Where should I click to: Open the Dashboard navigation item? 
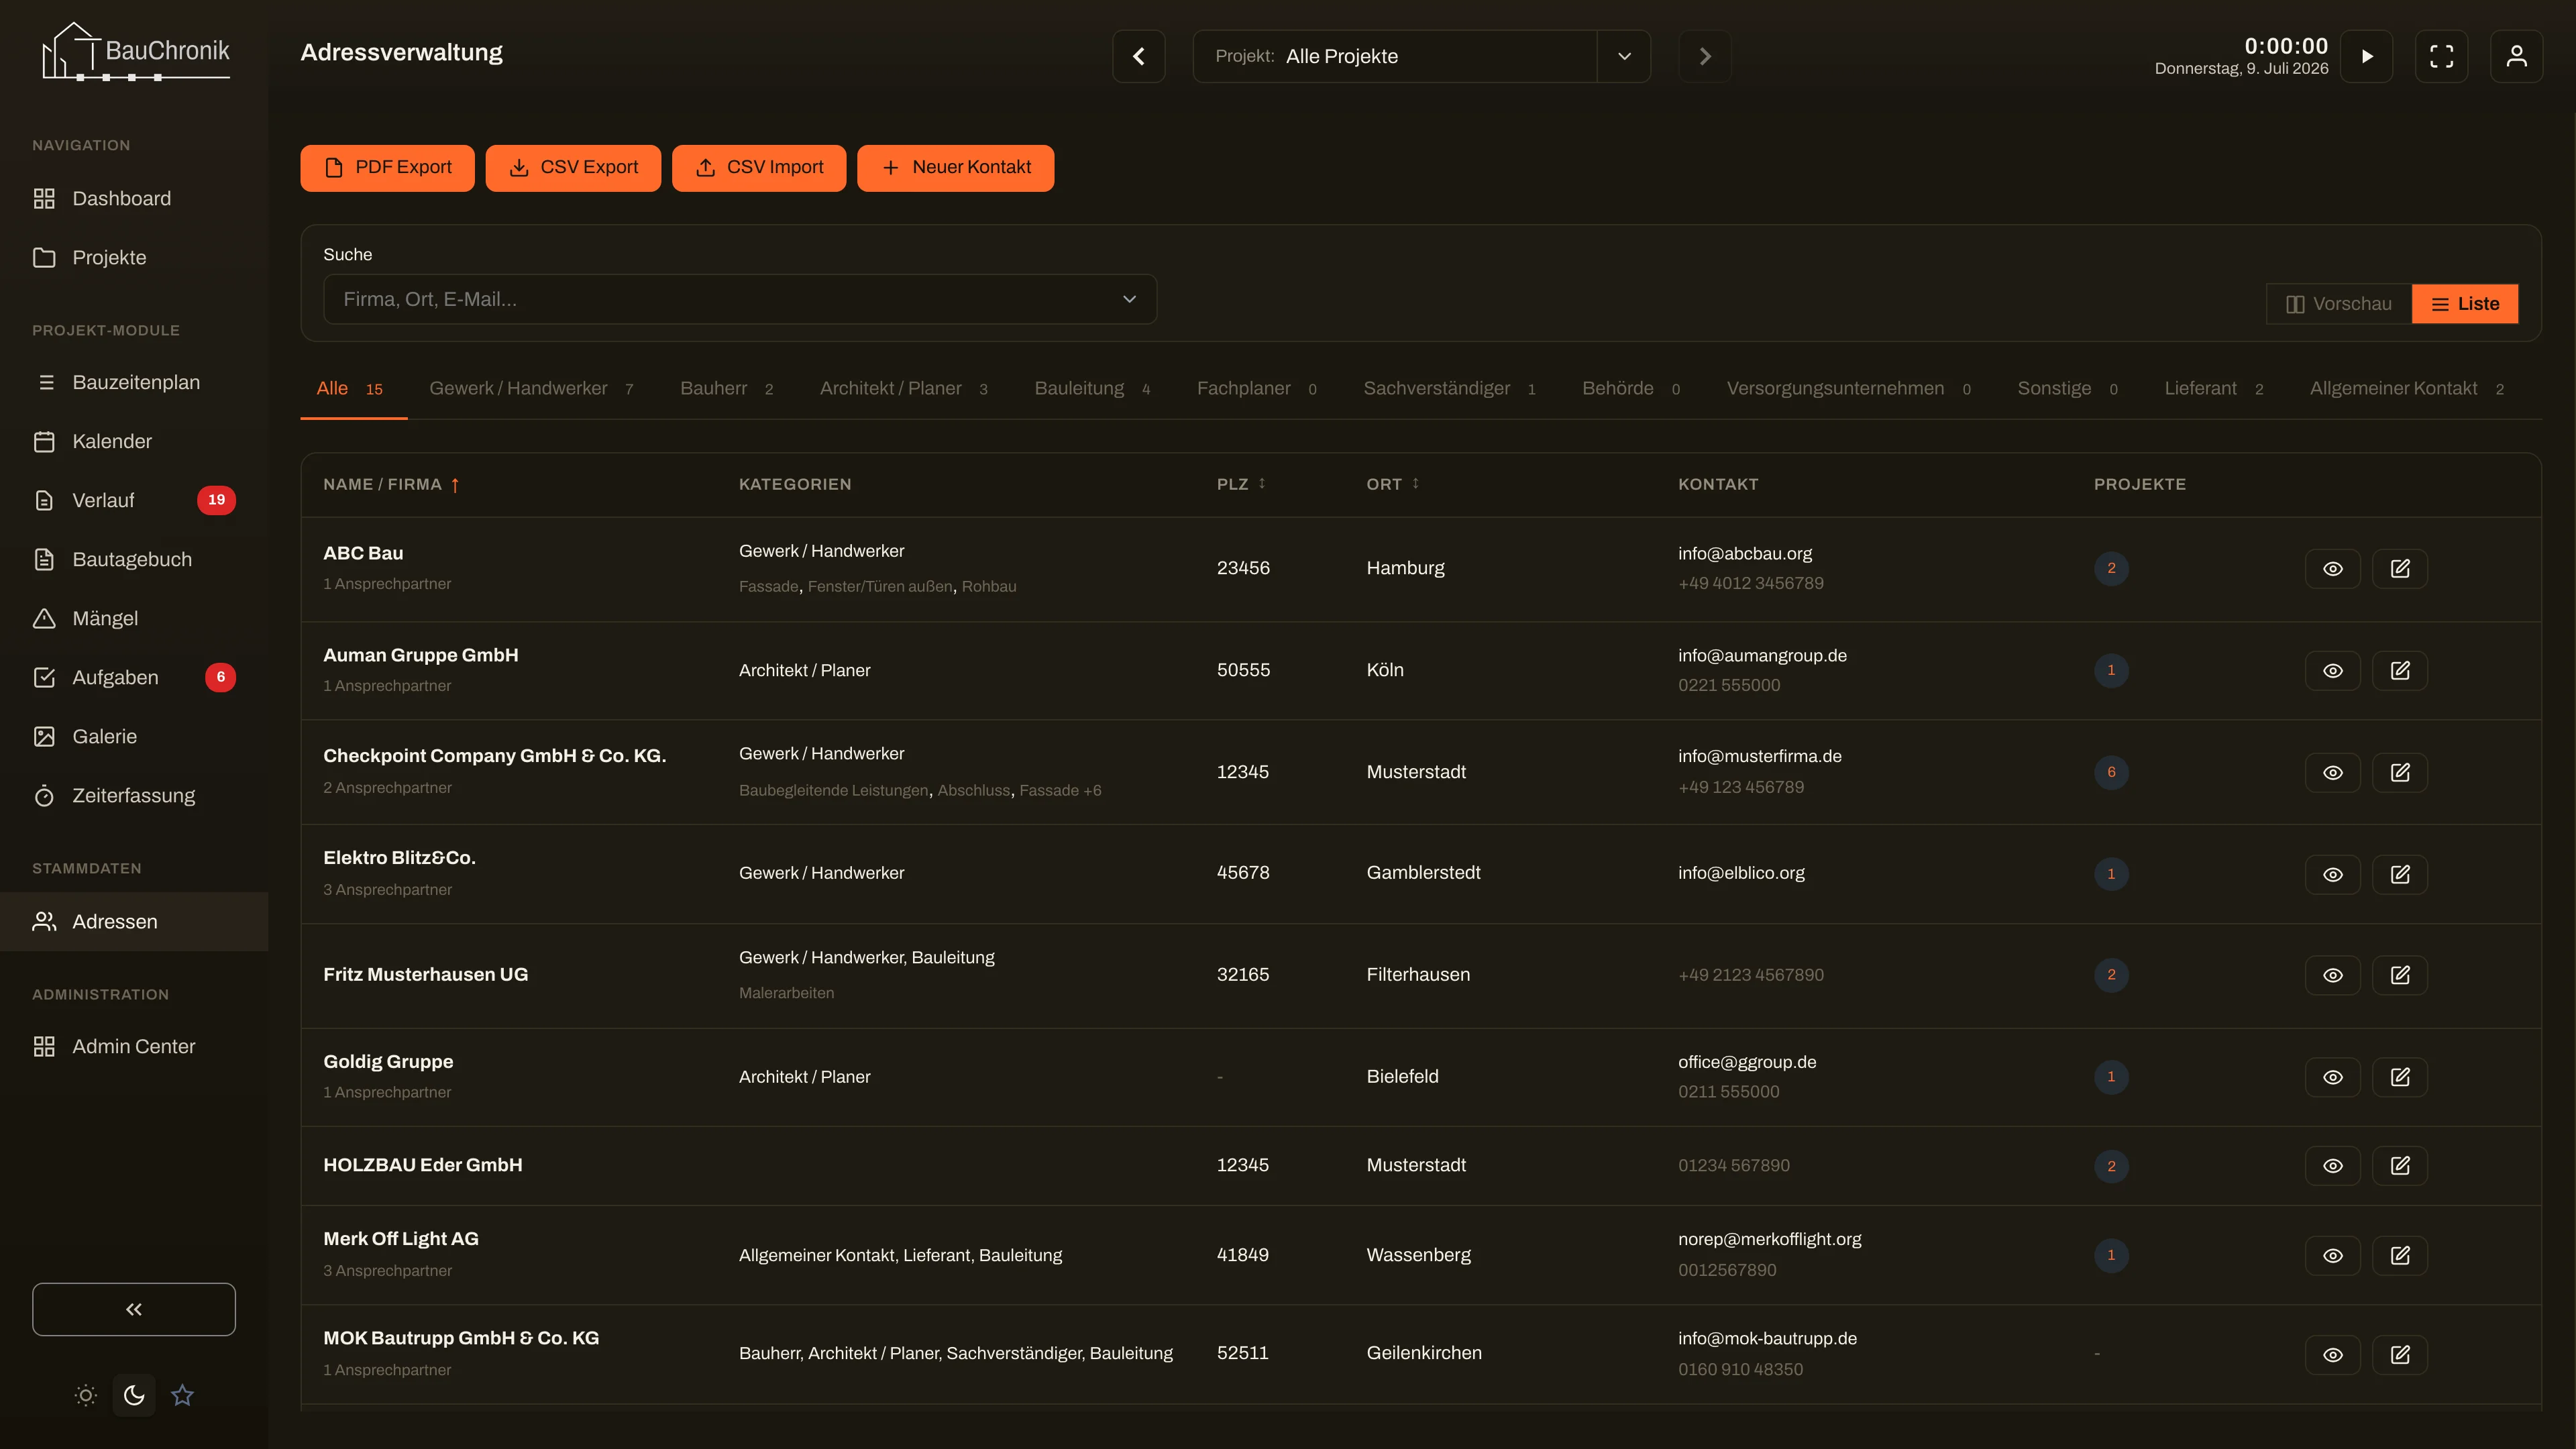click(x=134, y=198)
